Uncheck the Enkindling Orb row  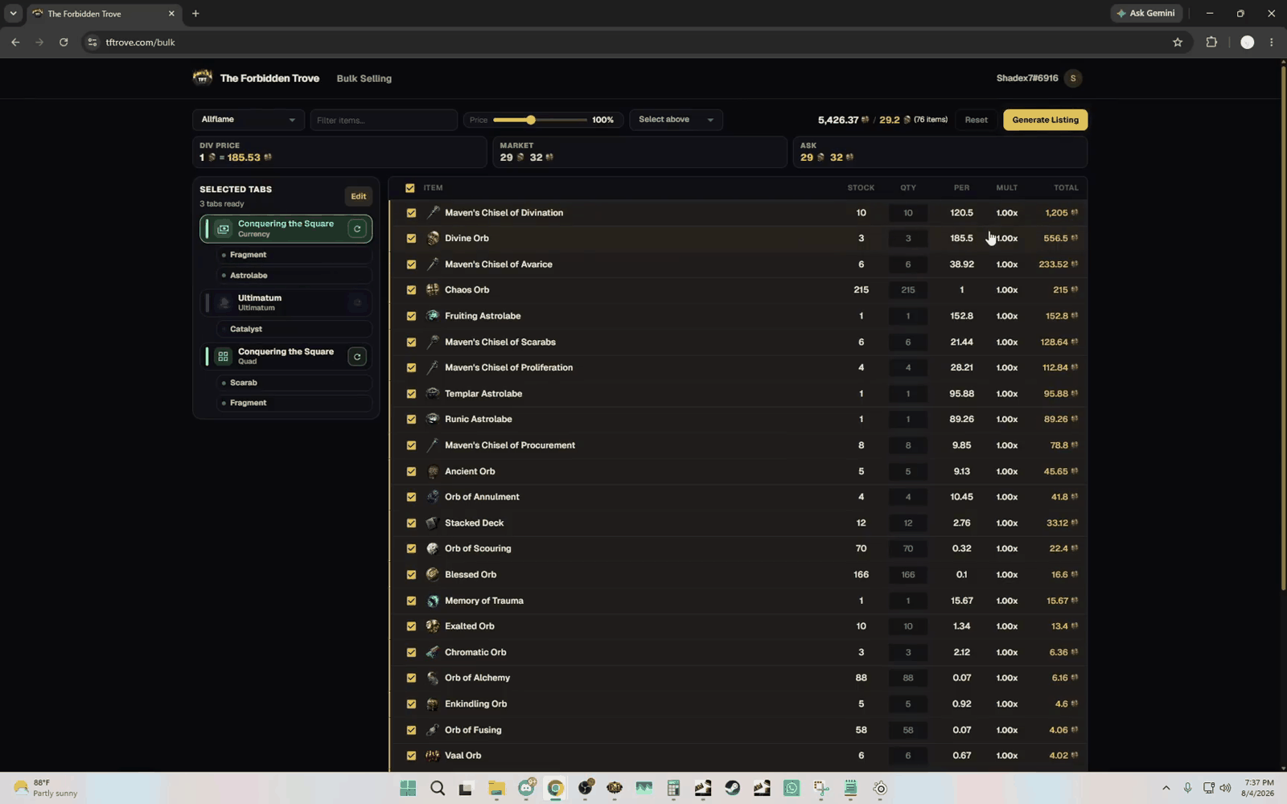tap(411, 704)
